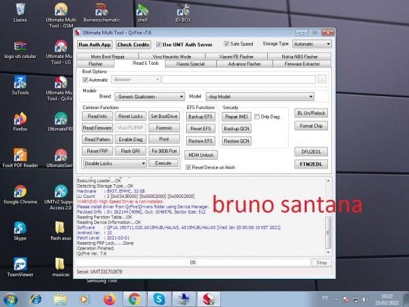Open logo uti celular archive icon

tap(20, 49)
